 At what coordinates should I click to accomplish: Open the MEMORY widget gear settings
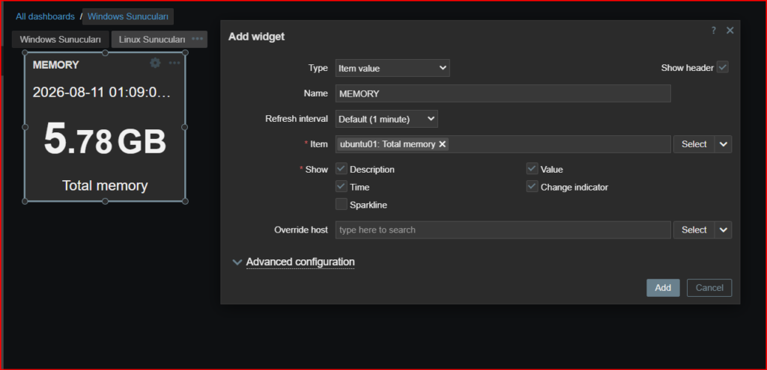click(155, 63)
